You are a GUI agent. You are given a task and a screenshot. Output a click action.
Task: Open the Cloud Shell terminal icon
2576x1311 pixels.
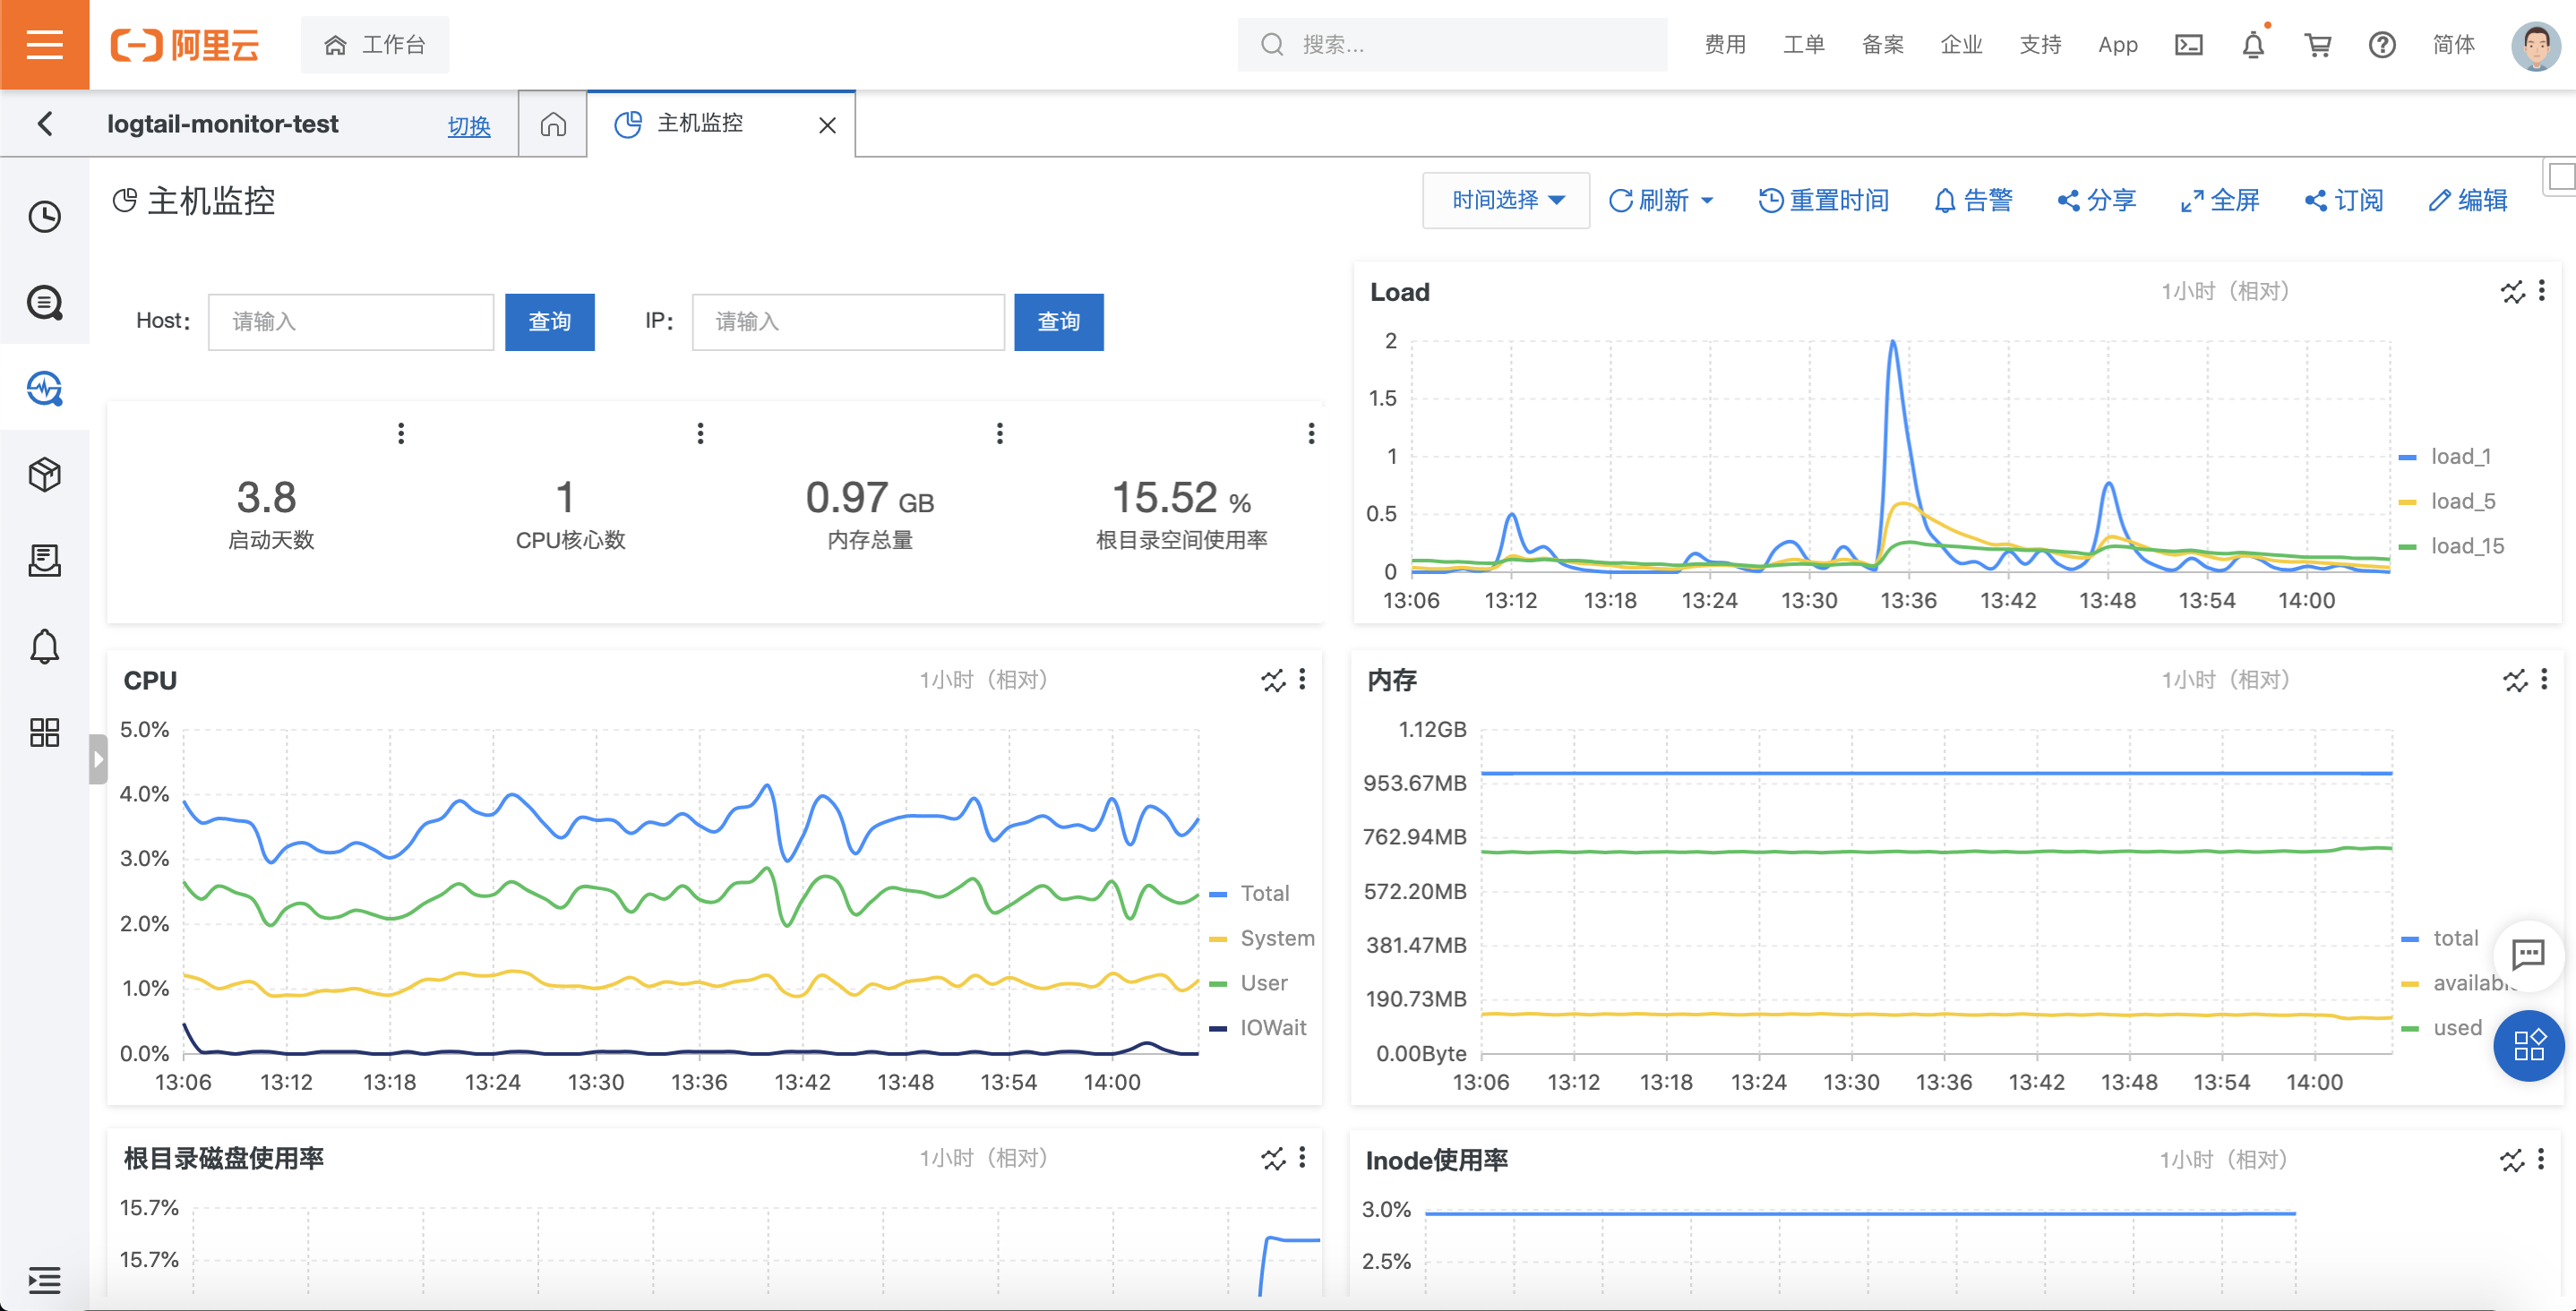tap(2188, 44)
